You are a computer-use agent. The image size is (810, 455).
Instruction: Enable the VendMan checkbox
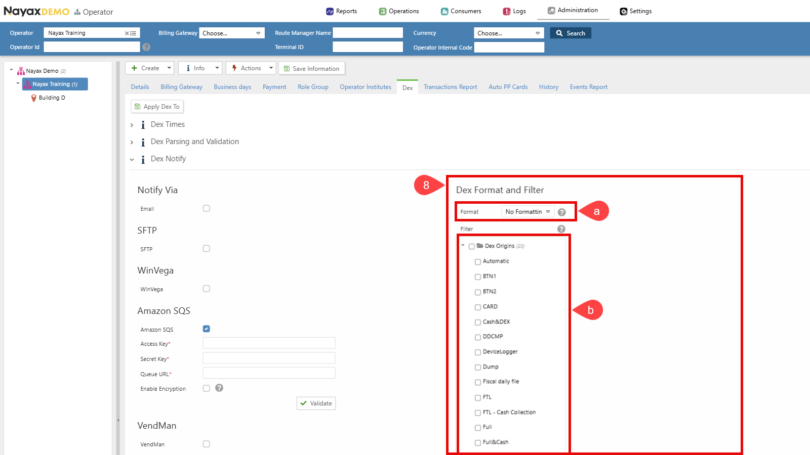[206, 444]
